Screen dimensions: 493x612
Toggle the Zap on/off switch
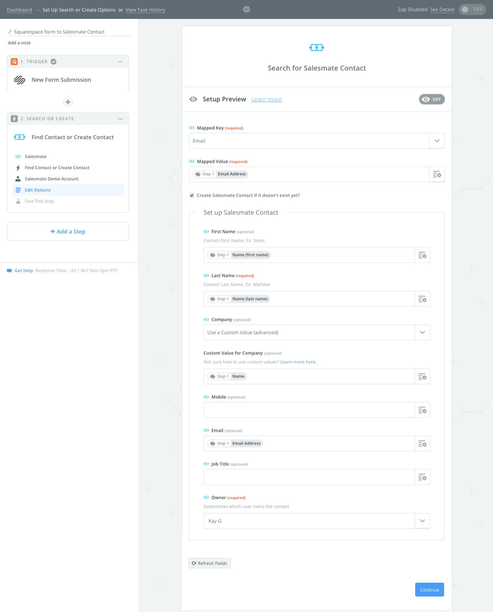click(x=472, y=9)
